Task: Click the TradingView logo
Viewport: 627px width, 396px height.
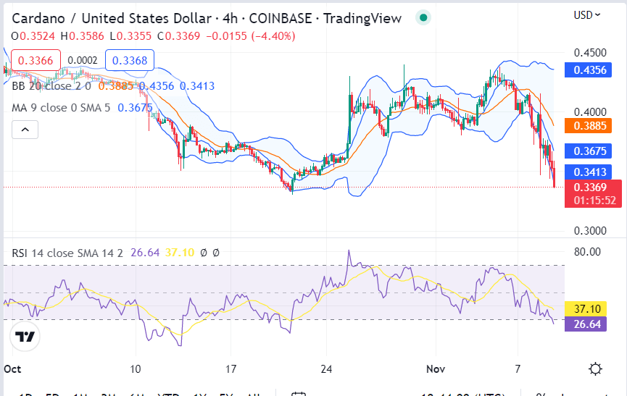Action: [25, 337]
